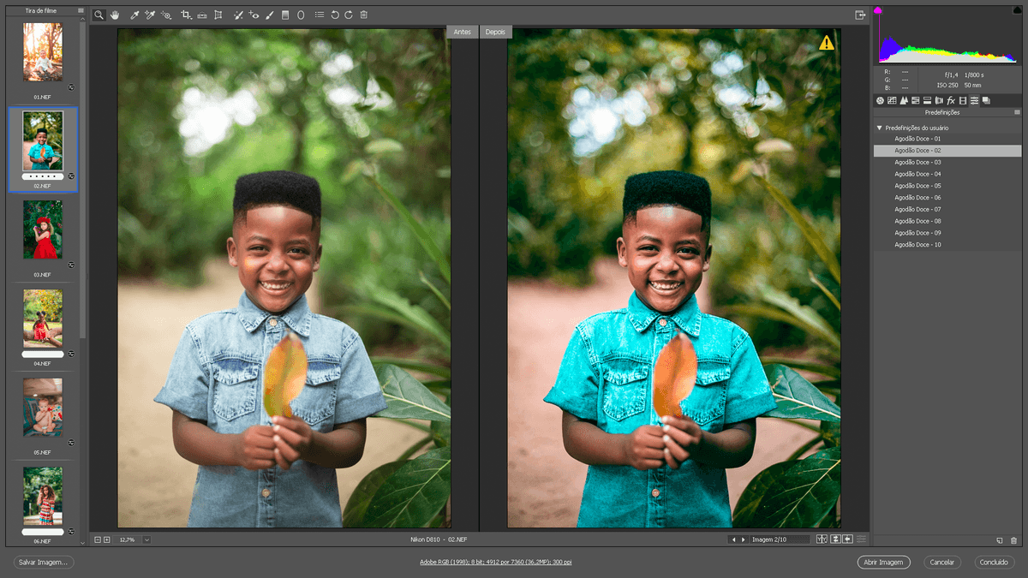This screenshot has height=578, width=1028.
Task: Open the zoom level dropdown
Action: pyautogui.click(x=146, y=539)
